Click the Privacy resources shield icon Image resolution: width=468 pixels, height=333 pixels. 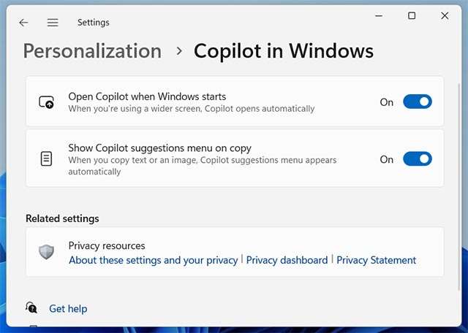46,252
